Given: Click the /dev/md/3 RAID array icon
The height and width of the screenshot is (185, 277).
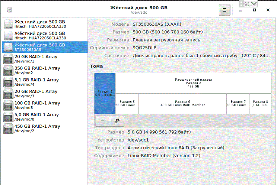Looking at the screenshot, I should 8,94.
